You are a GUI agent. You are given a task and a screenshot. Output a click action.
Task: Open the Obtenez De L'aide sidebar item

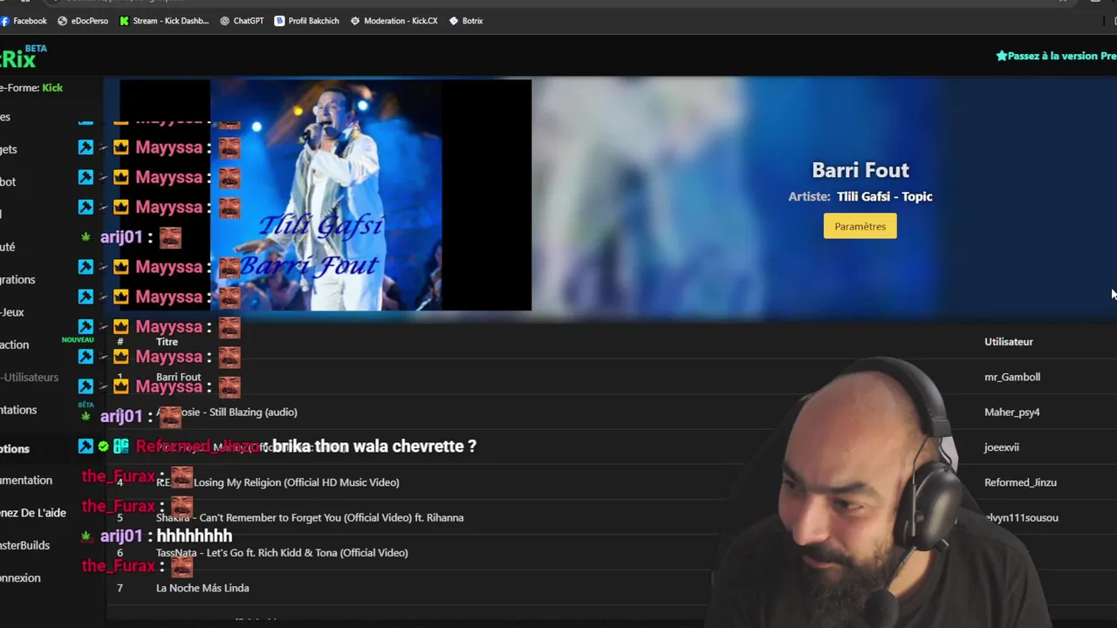click(x=33, y=513)
